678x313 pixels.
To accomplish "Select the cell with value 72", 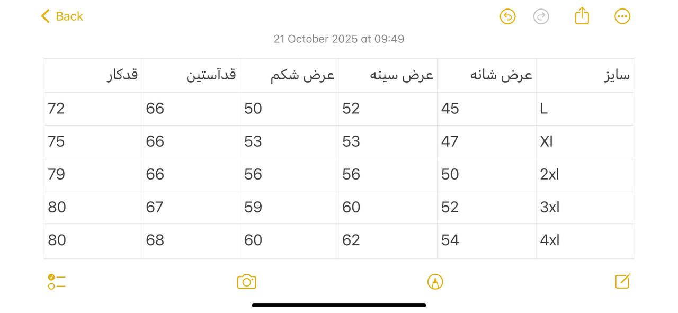I will [93, 109].
